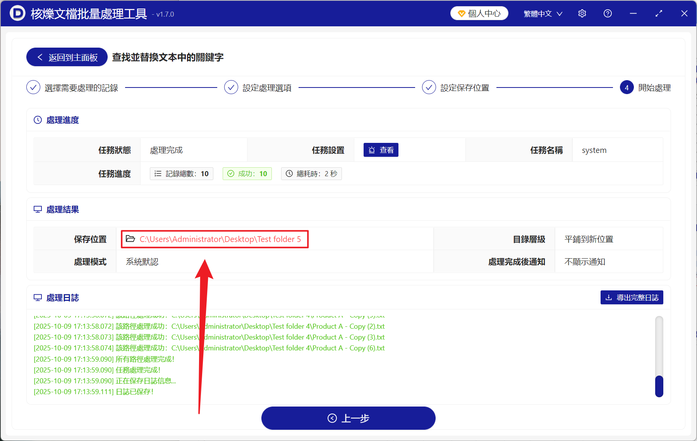The width and height of the screenshot is (697, 441).
Task: Click the monitor icon beside 處理結果
Action: click(x=37, y=209)
